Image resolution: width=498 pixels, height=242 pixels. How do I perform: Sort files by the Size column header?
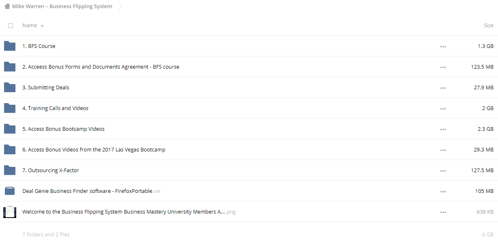click(x=488, y=25)
